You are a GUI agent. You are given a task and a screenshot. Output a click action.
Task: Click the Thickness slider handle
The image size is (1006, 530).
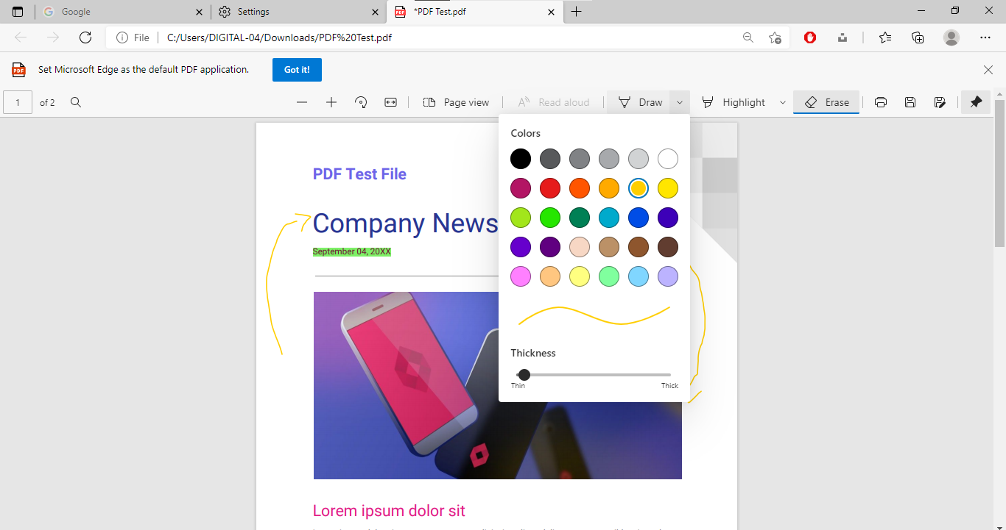[x=524, y=375]
